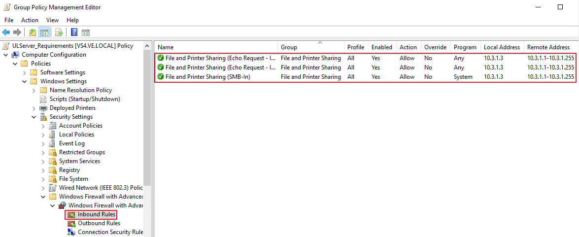Sort by the Local Address column header

[502, 47]
